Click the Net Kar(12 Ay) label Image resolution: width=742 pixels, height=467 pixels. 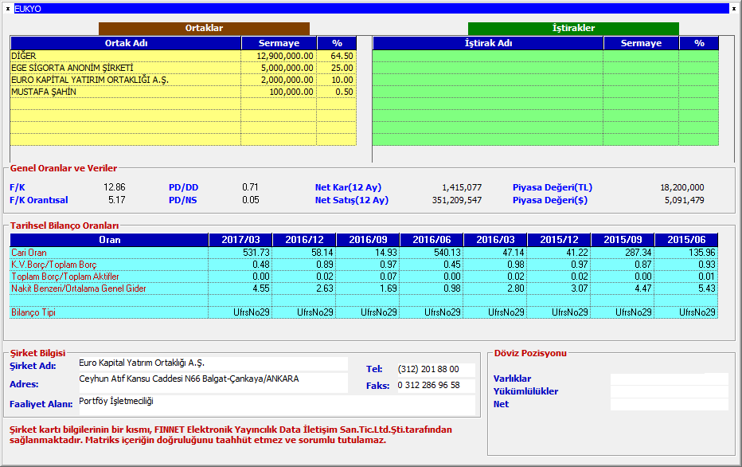click(x=348, y=187)
